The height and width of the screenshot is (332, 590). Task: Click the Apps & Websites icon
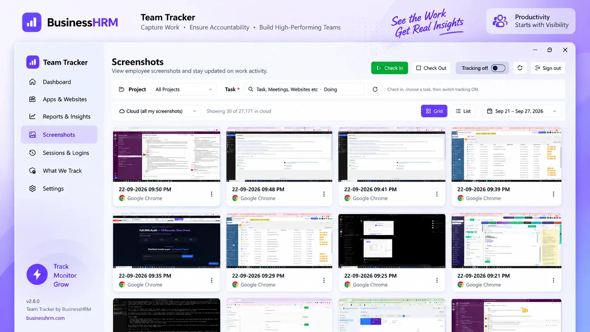coord(32,99)
